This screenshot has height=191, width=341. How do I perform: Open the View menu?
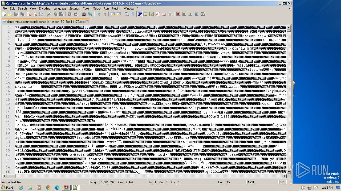coord(33,8)
